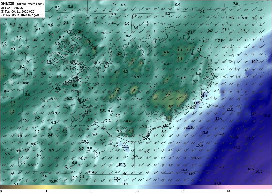Click the '18.1' value on the map
272x193 pixels.
click(x=259, y=171)
